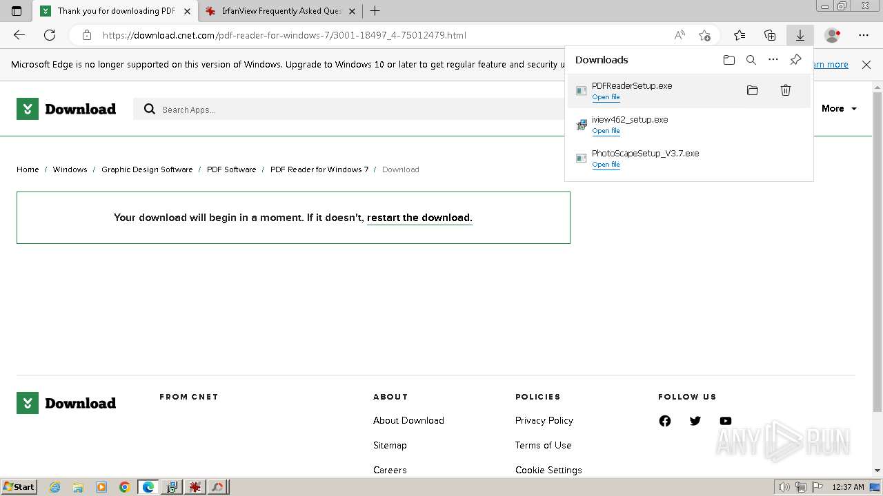
Task: Click the taskbar clock 12:37 AM
Action: 848,487
